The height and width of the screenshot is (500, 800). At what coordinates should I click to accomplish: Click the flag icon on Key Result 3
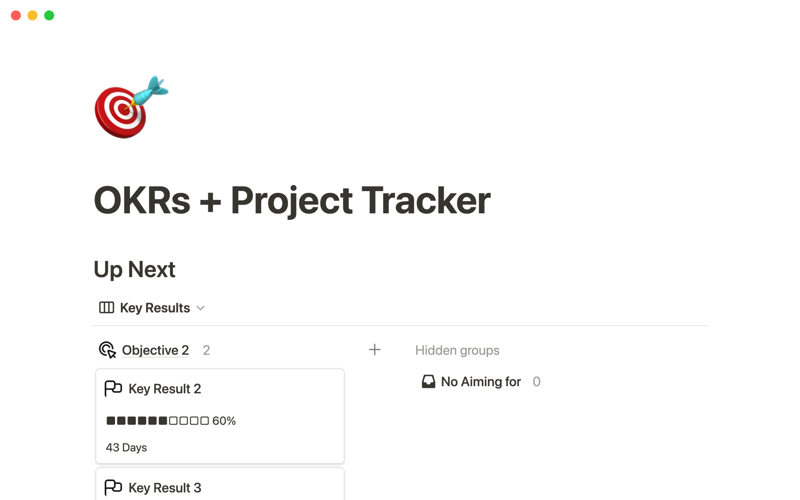pos(113,487)
